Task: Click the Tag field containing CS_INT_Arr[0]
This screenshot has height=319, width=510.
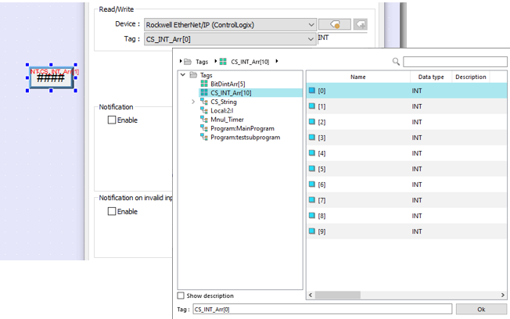Action: pos(322,310)
